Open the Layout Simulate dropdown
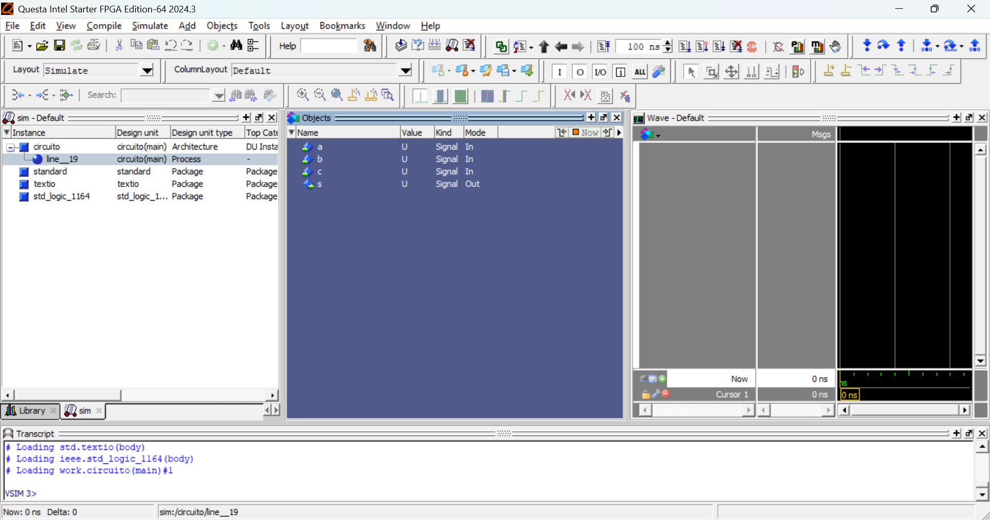 pos(147,71)
